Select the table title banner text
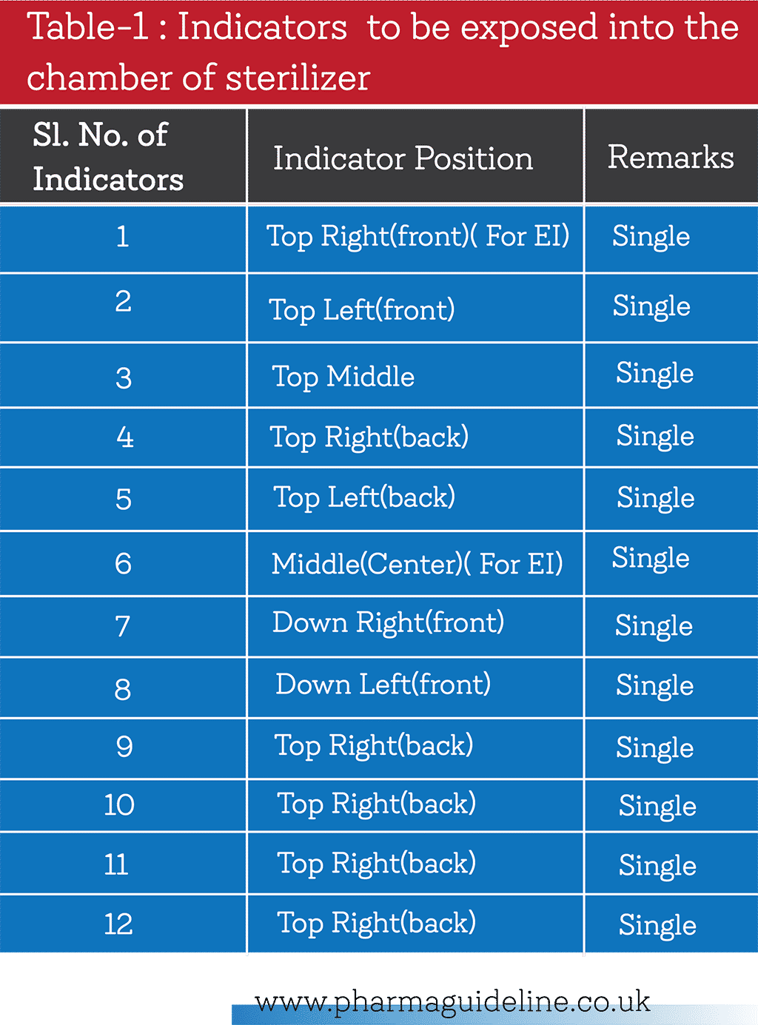 tap(382, 52)
